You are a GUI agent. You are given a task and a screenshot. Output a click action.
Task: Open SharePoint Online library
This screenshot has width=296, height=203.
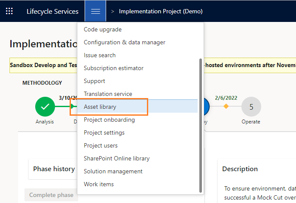click(117, 158)
